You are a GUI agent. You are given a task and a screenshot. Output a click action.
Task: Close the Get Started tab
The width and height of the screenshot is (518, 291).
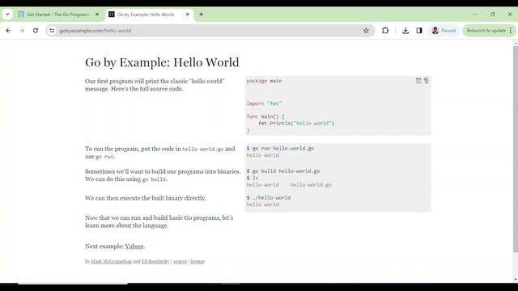point(97,15)
